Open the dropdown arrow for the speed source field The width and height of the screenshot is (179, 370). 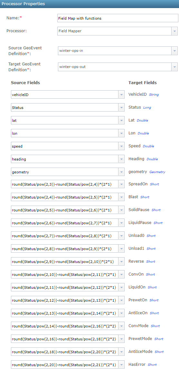pos(121,146)
